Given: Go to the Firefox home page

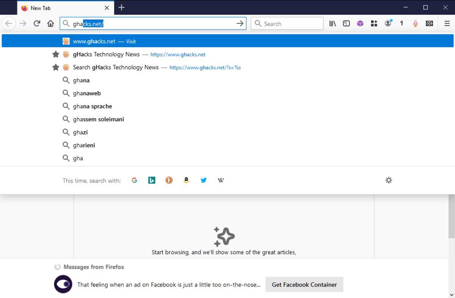Looking at the screenshot, I should tap(50, 23).
